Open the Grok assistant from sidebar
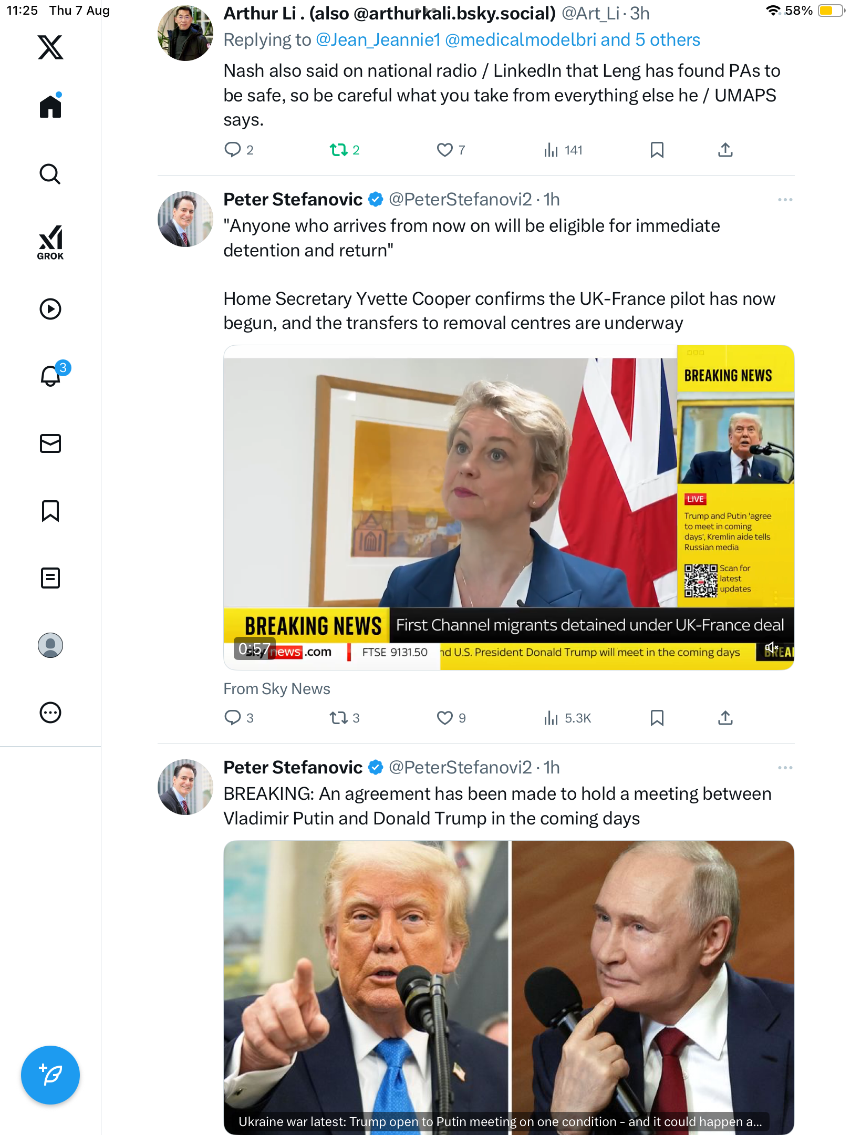Screen dimensions: 851x1135 50,242
